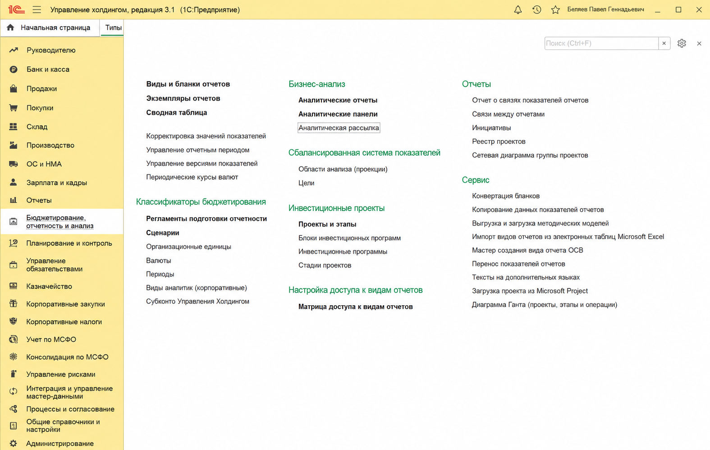Open Аналитические панели
The width and height of the screenshot is (710, 450).
coord(338,114)
